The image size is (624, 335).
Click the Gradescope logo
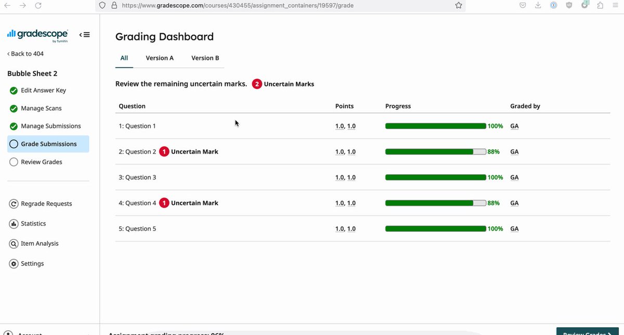[x=37, y=35]
